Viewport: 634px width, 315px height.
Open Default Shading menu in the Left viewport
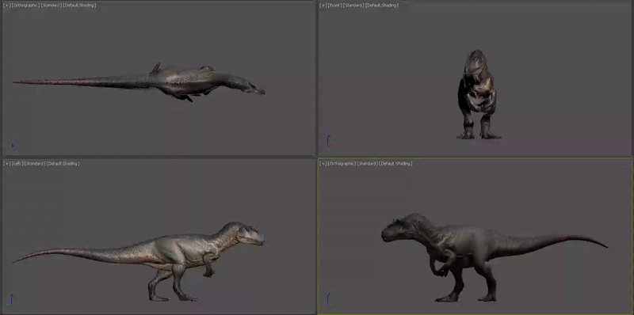[63, 164]
